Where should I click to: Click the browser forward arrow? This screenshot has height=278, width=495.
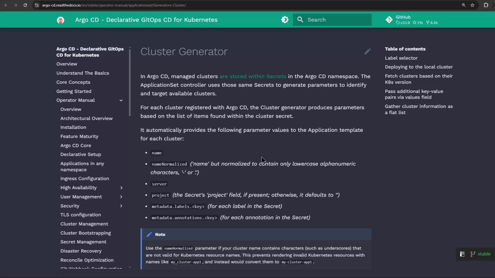click(x=15, y=5)
